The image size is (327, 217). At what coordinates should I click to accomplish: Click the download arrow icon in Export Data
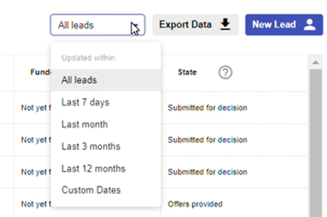(x=225, y=24)
